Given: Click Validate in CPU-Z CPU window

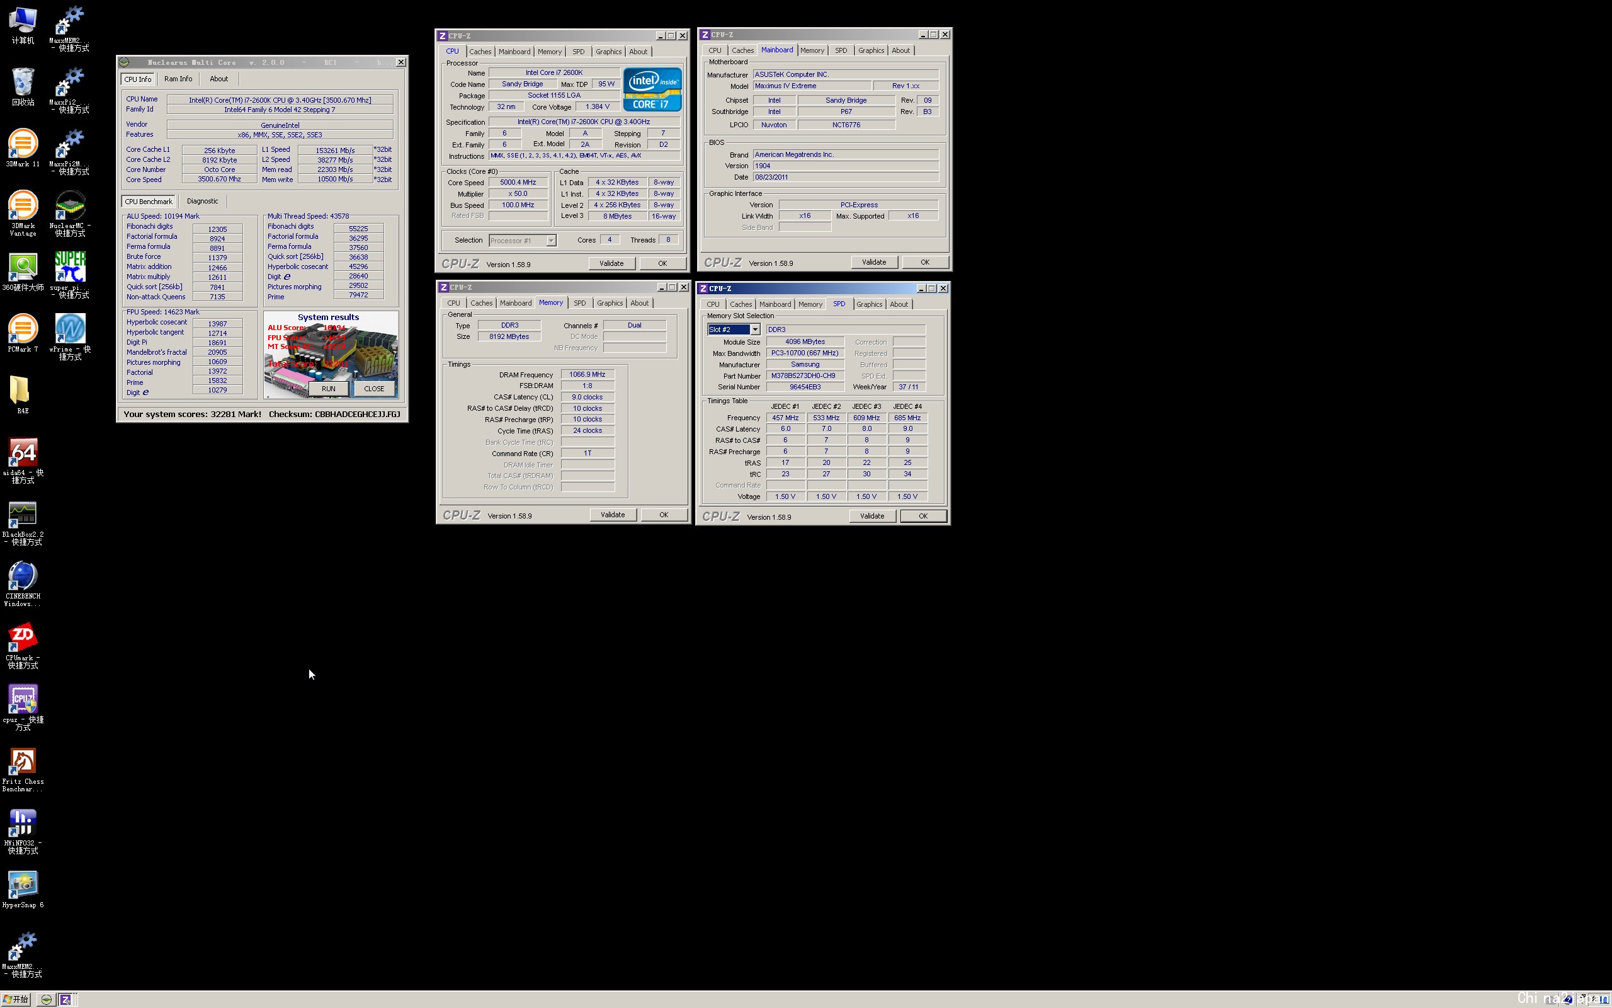Looking at the screenshot, I should pos(611,263).
